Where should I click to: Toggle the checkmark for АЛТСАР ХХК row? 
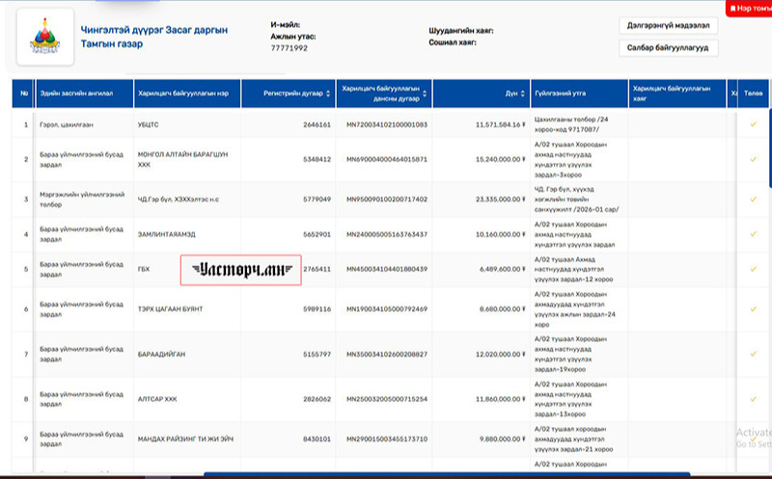[x=753, y=397]
